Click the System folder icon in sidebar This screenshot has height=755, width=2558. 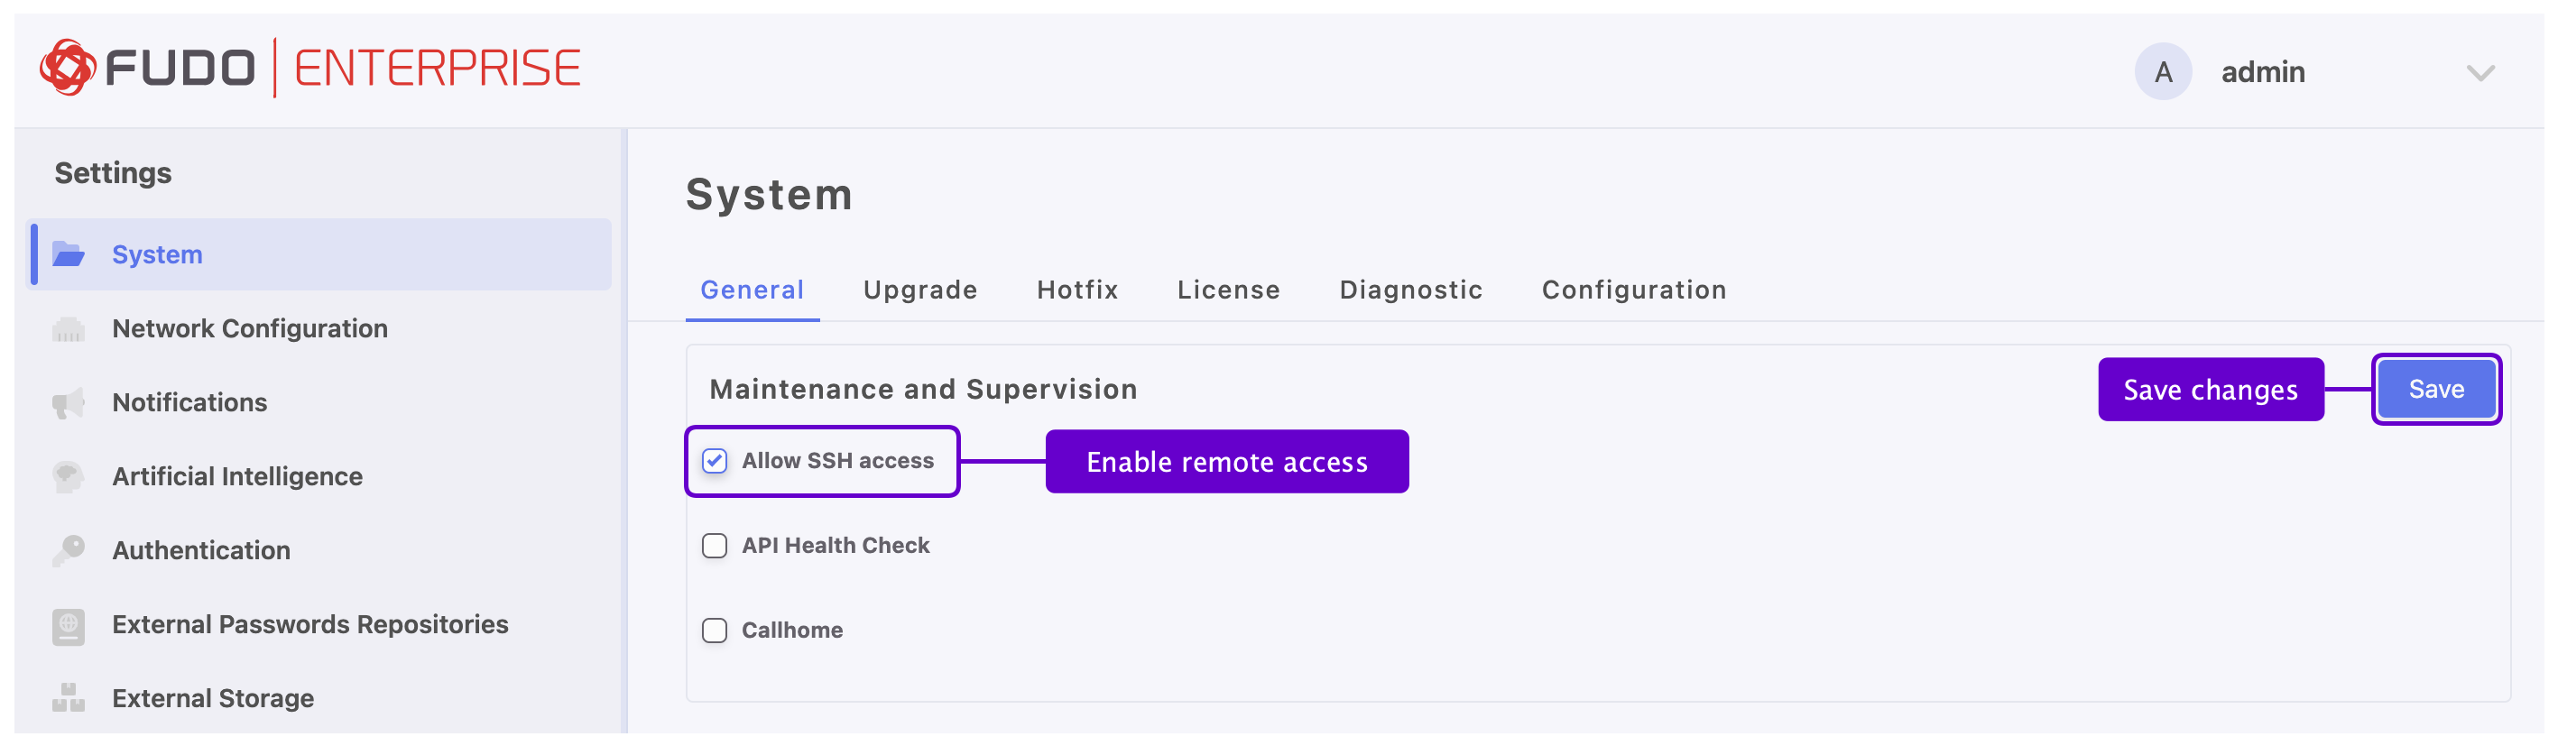pos(68,255)
